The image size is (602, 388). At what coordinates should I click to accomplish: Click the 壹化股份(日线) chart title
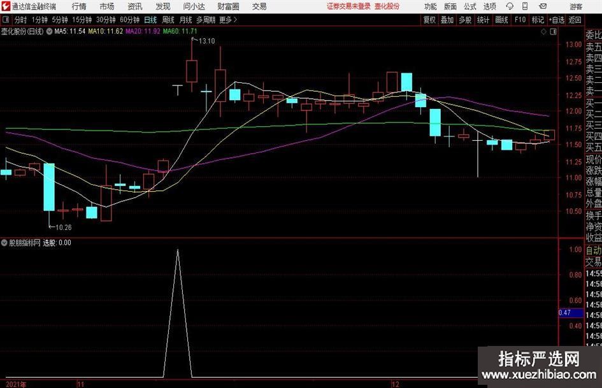[x=22, y=31]
